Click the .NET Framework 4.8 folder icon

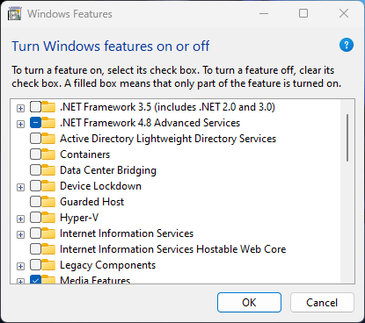[48, 123]
